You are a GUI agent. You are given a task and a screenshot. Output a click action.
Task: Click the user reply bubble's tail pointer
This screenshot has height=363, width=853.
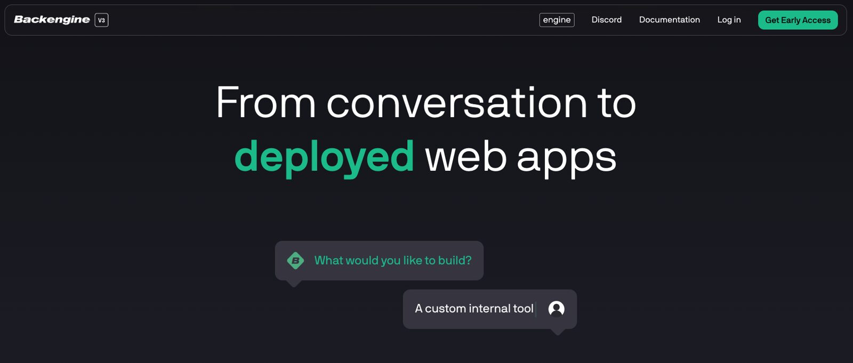pyautogui.click(x=557, y=332)
